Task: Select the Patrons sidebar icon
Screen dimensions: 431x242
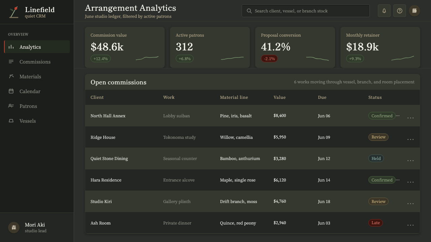Action: tap(11, 106)
